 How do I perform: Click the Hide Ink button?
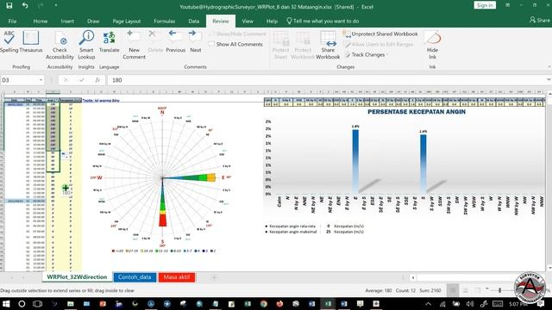(432, 46)
